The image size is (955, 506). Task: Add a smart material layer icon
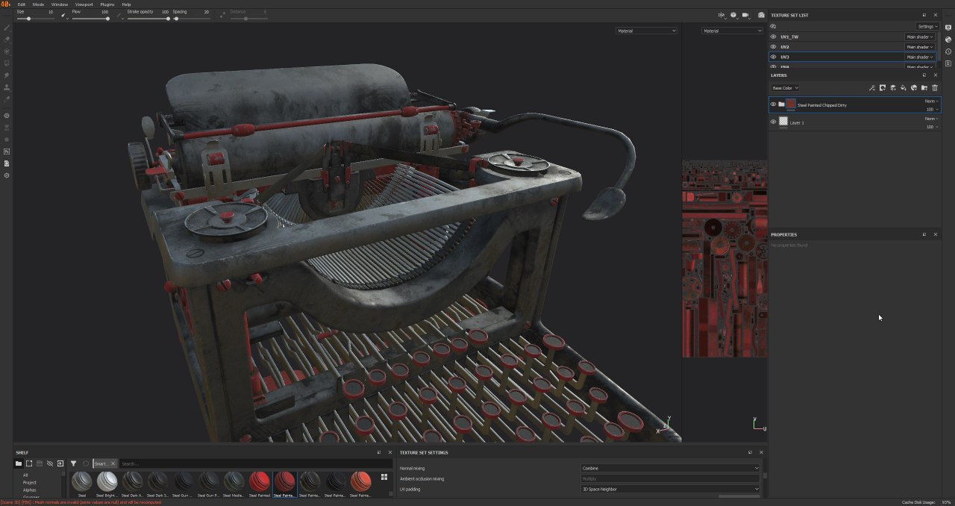pyautogui.click(x=914, y=88)
